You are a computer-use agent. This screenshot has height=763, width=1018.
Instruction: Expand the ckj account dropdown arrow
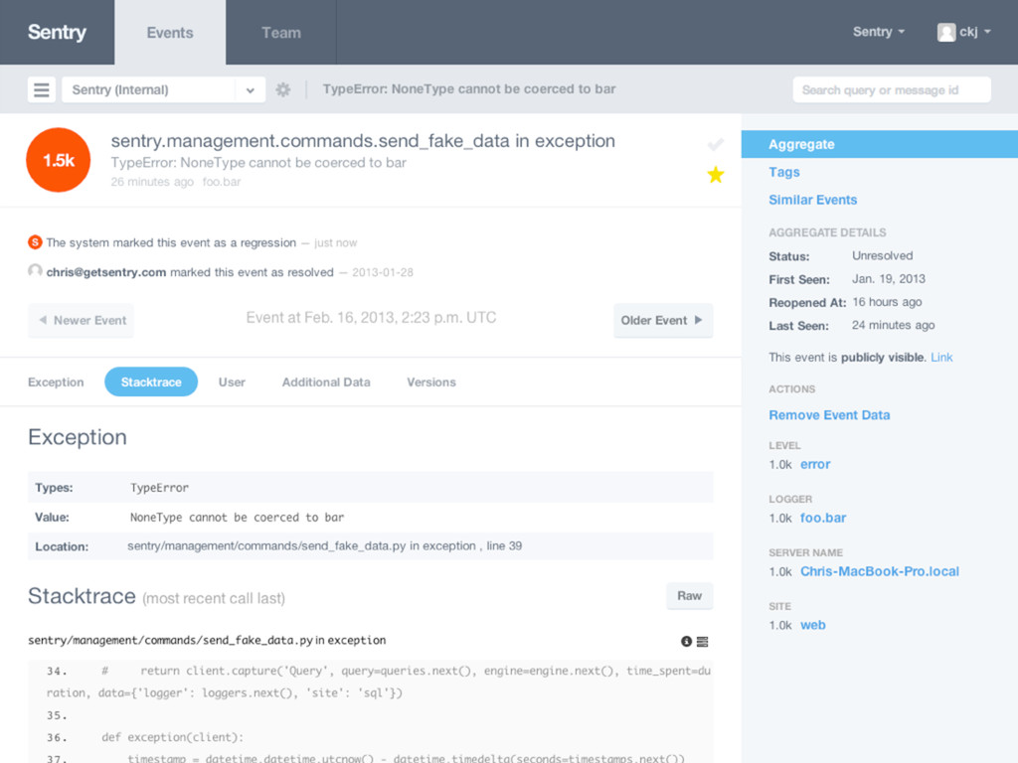pos(987,32)
